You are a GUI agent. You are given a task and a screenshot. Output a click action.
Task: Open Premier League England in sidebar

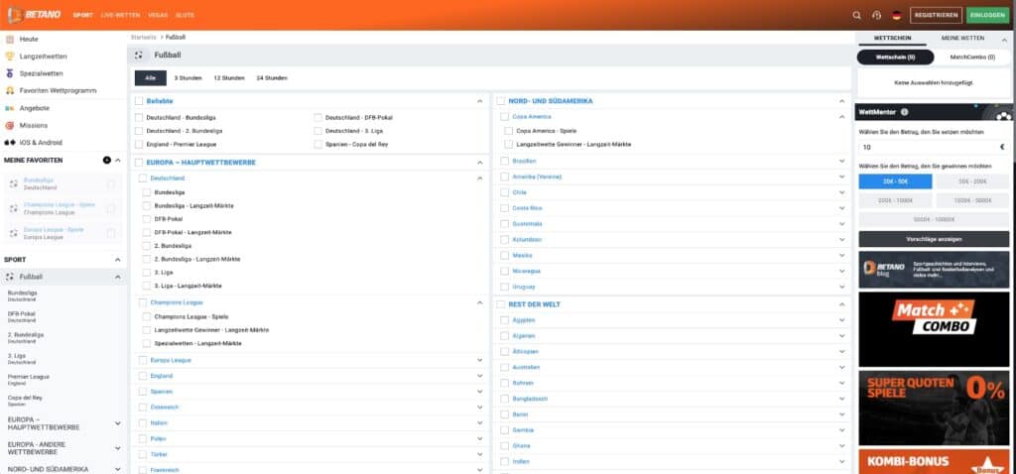click(x=29, y=380)
